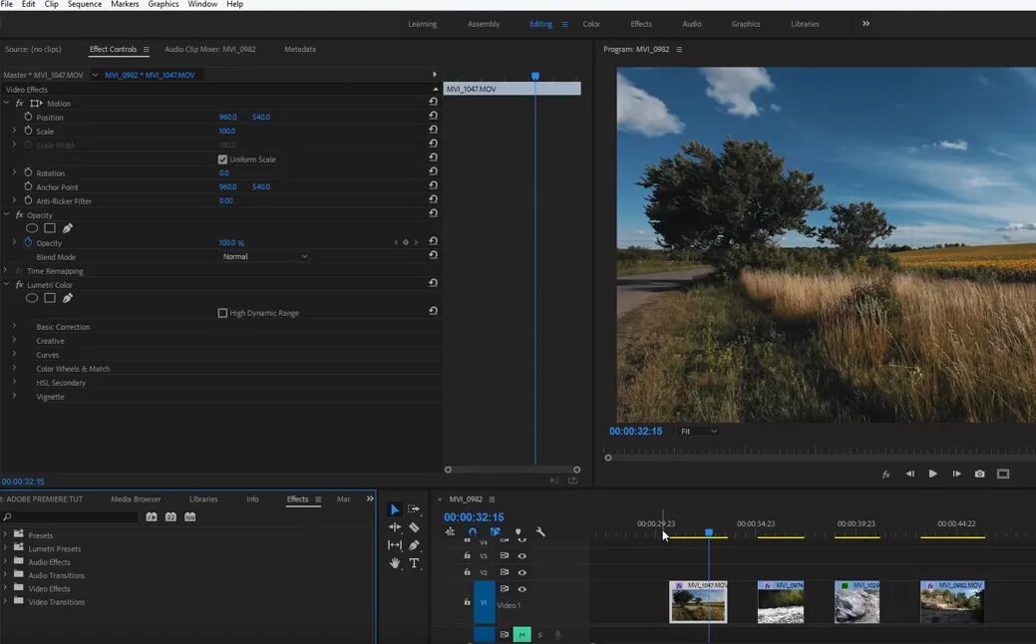Toggle V2 track lock
The width and height of the screenshot is (1036, 644).
(x=467, y=572)
